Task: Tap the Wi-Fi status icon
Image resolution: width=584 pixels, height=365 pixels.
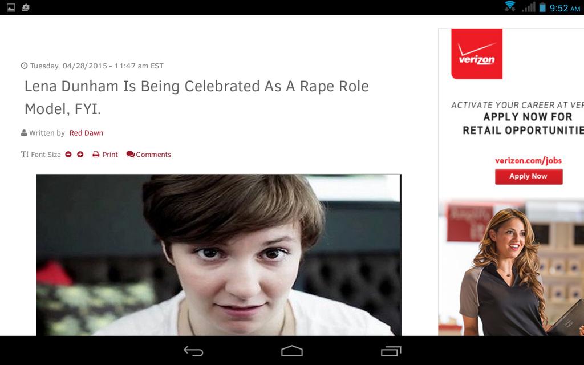Action: click(510, 7)
